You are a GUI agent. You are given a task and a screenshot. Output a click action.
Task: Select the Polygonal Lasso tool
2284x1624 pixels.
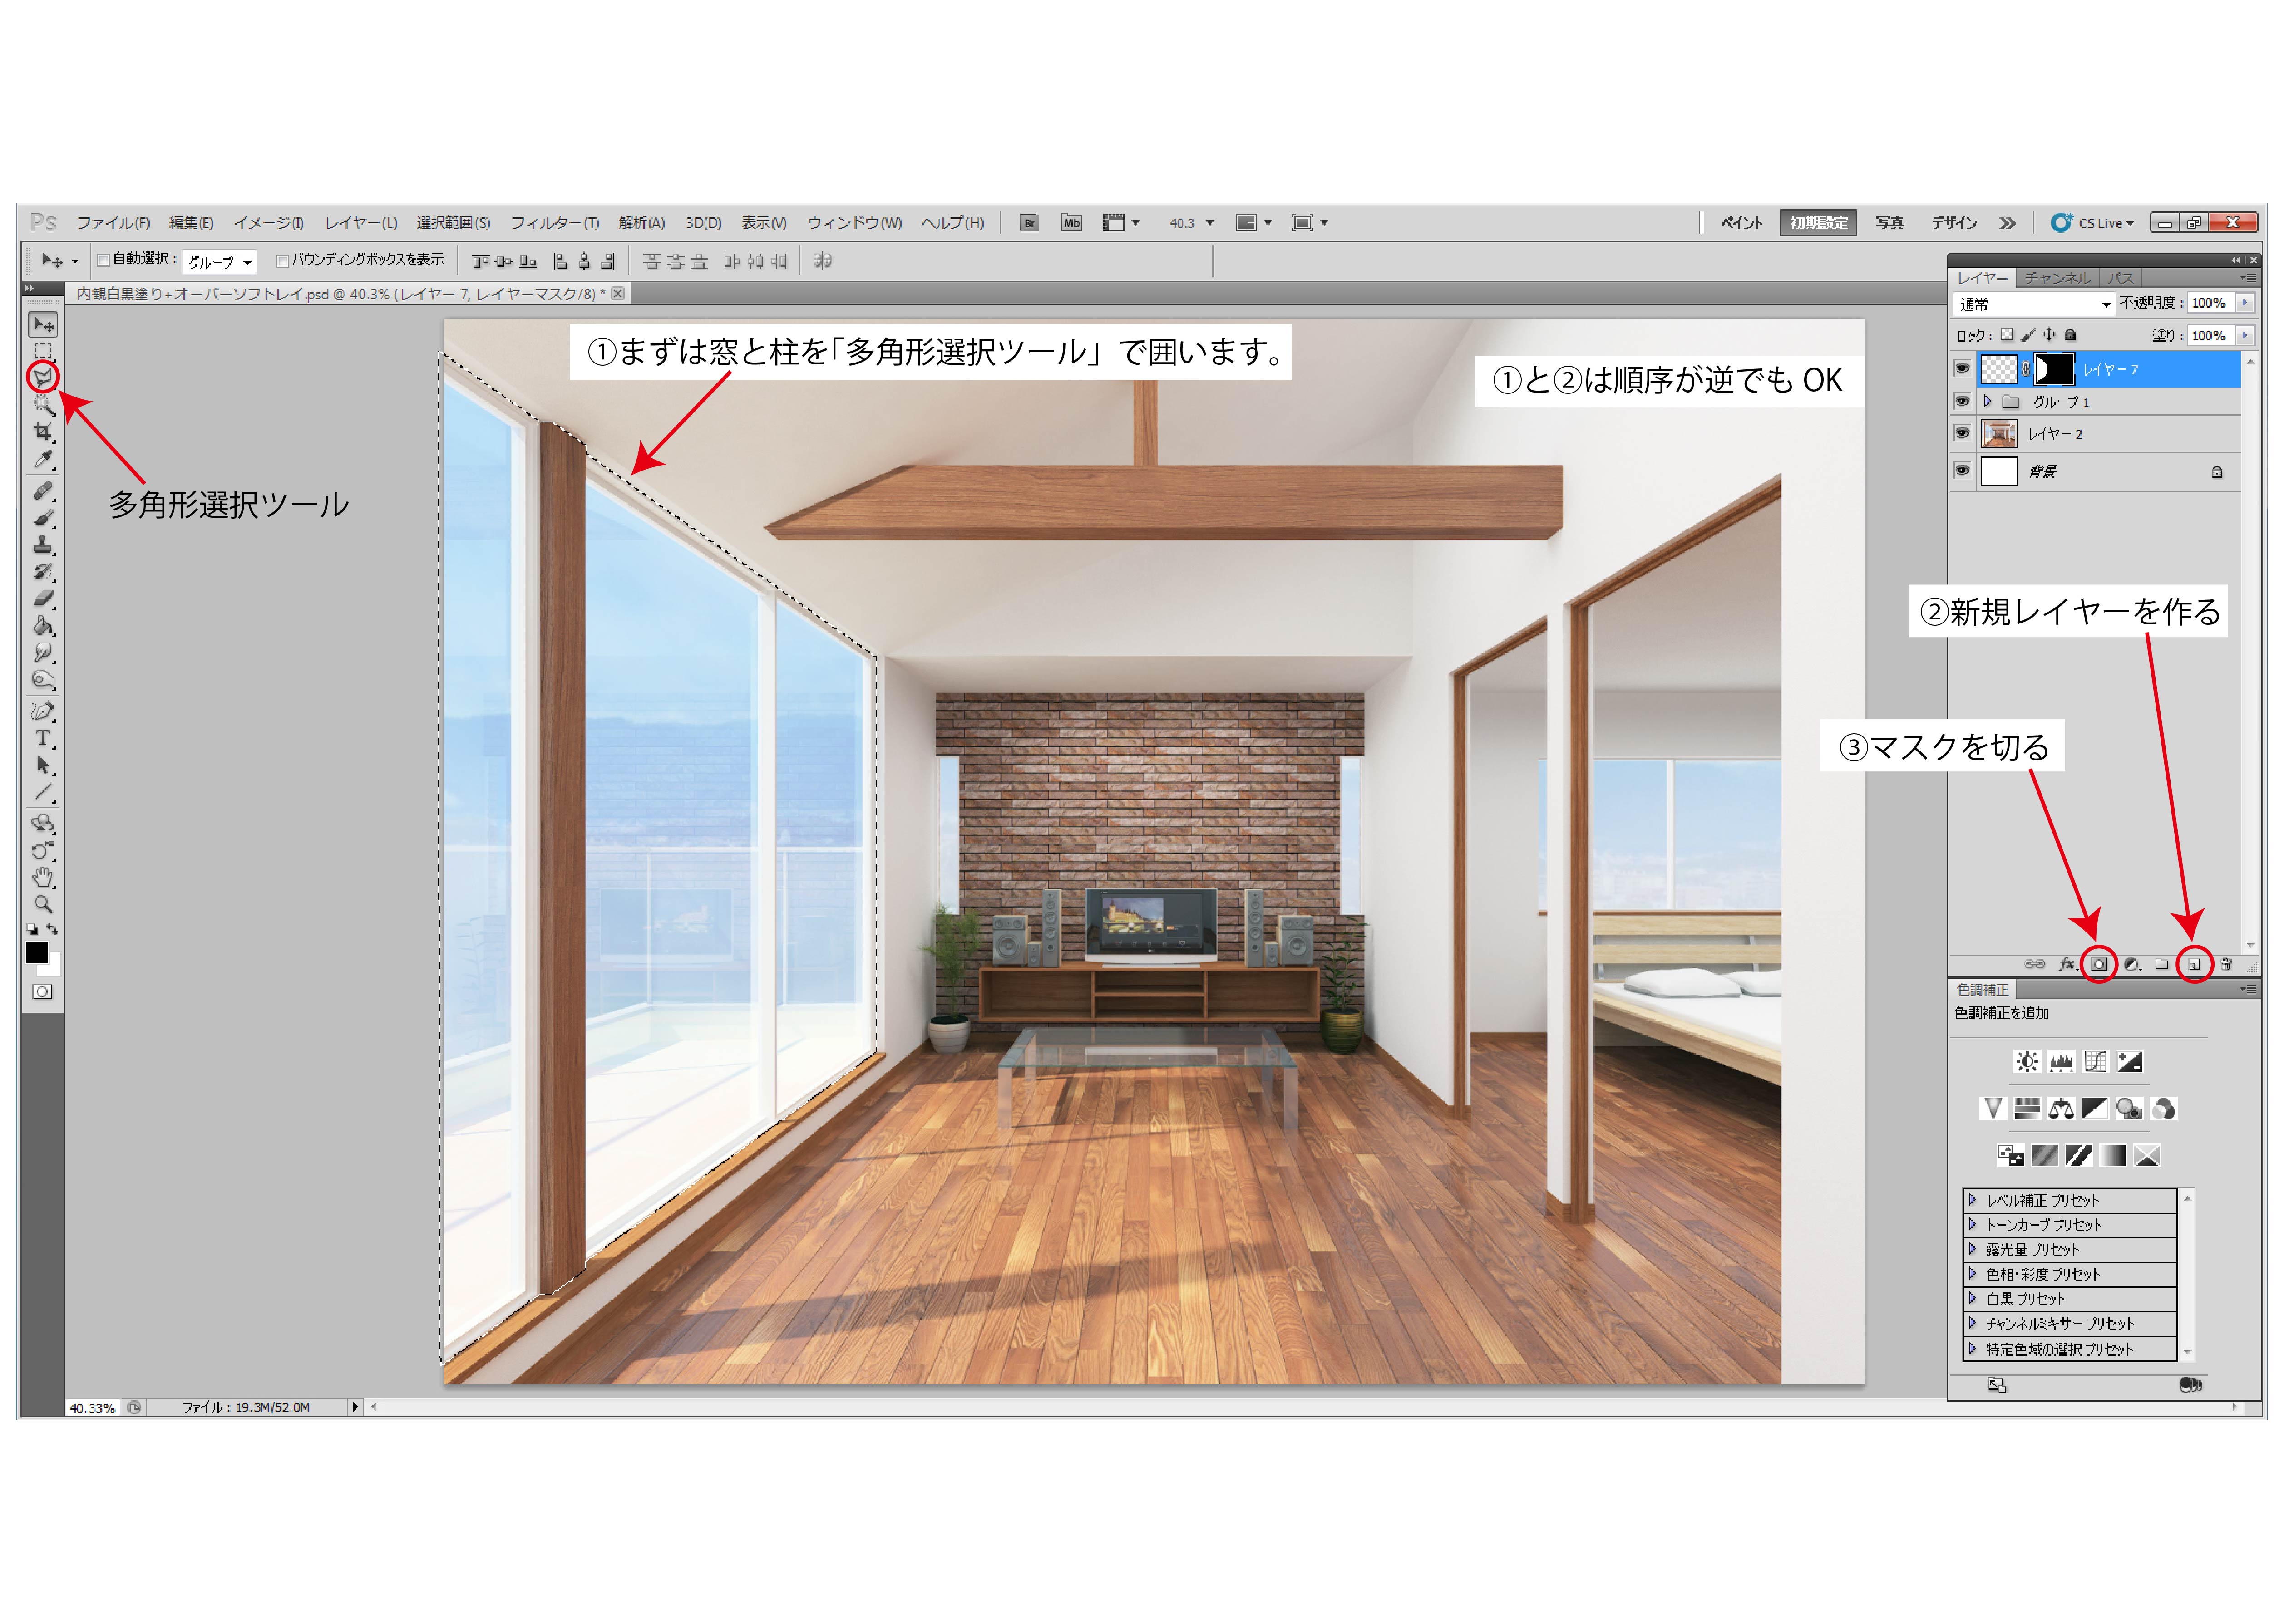(x=43, y=376)
